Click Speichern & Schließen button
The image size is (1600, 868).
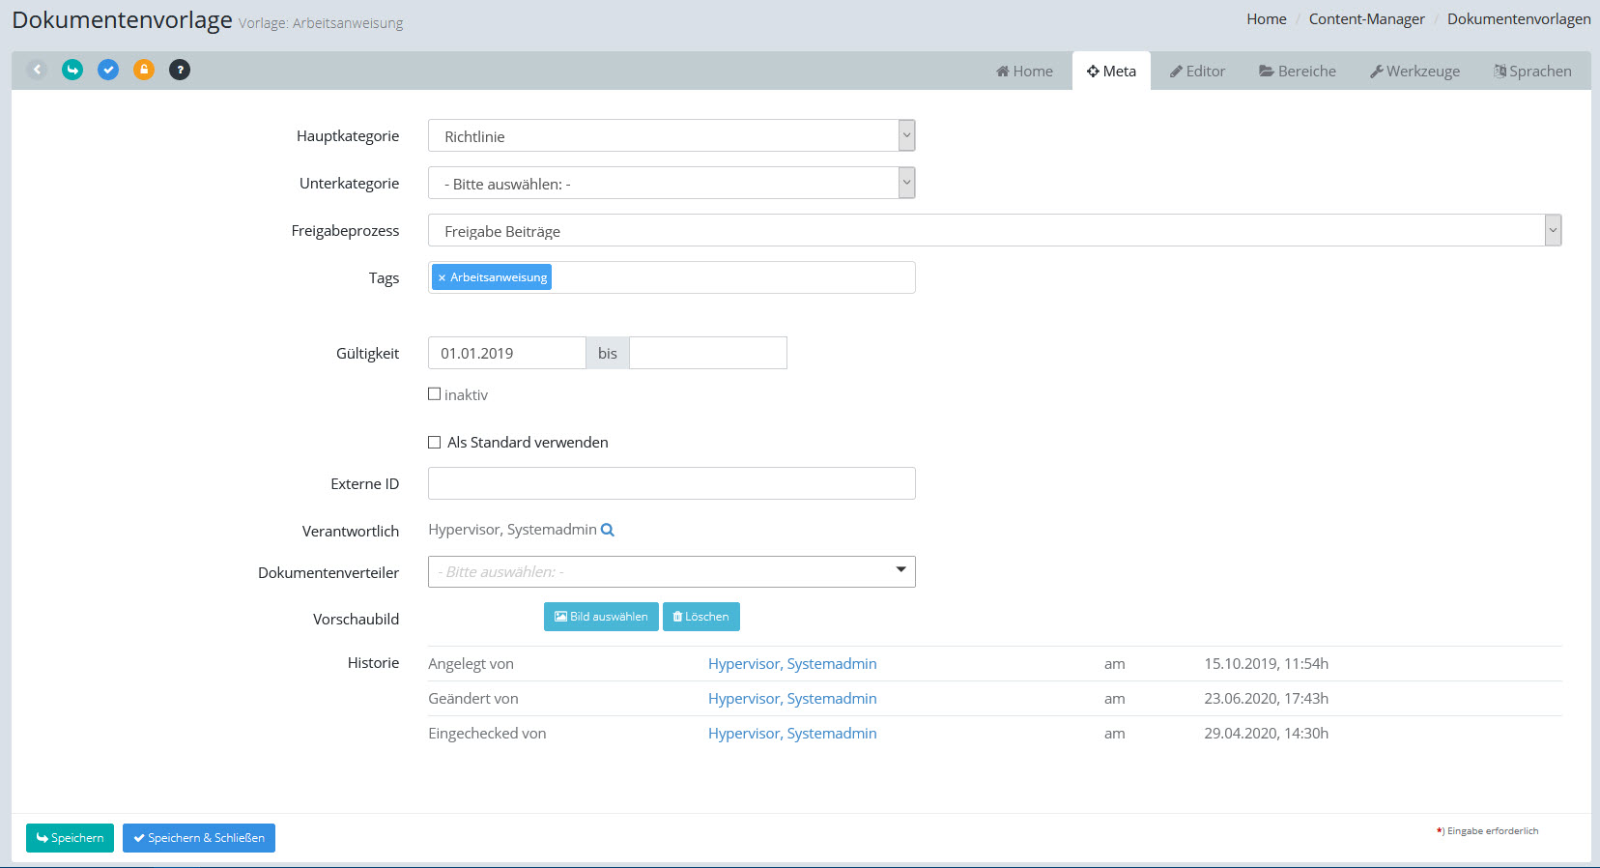click(x=199, y=838)
